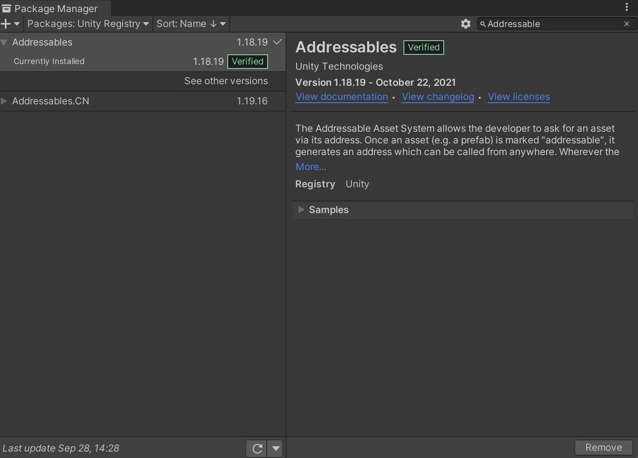Remove the Addressables package

pos(603,448)
